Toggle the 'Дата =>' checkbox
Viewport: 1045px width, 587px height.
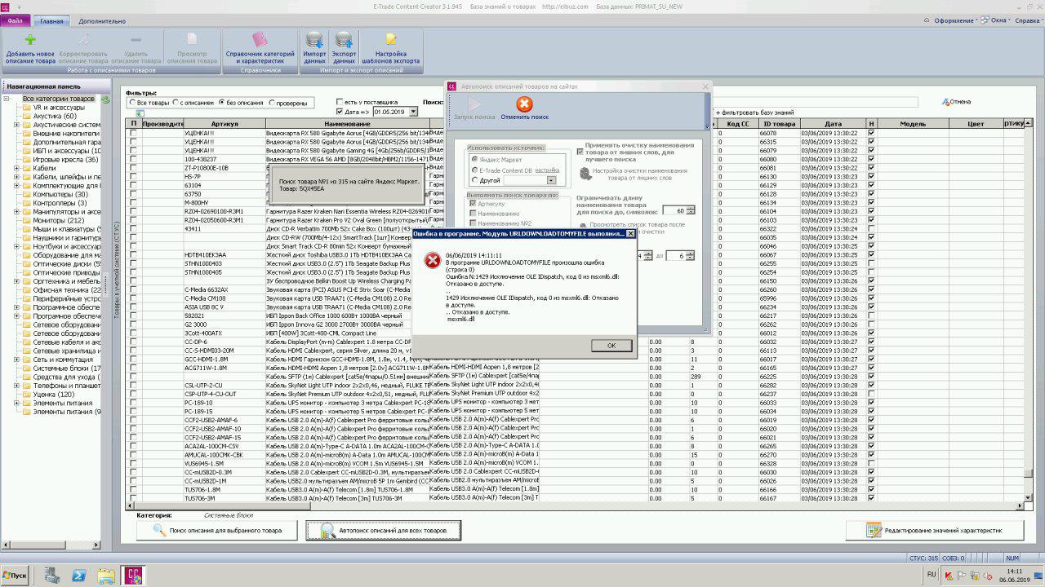coord(340,112)
